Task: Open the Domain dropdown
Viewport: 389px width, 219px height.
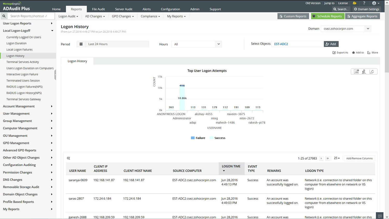Action: coord(368,29)
